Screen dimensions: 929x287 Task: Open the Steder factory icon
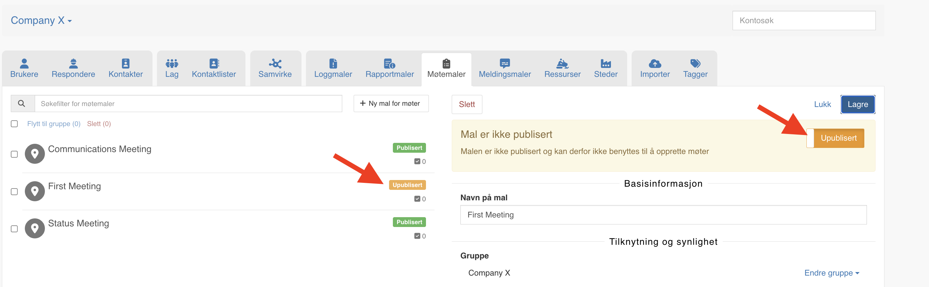(x=606, y=63)
